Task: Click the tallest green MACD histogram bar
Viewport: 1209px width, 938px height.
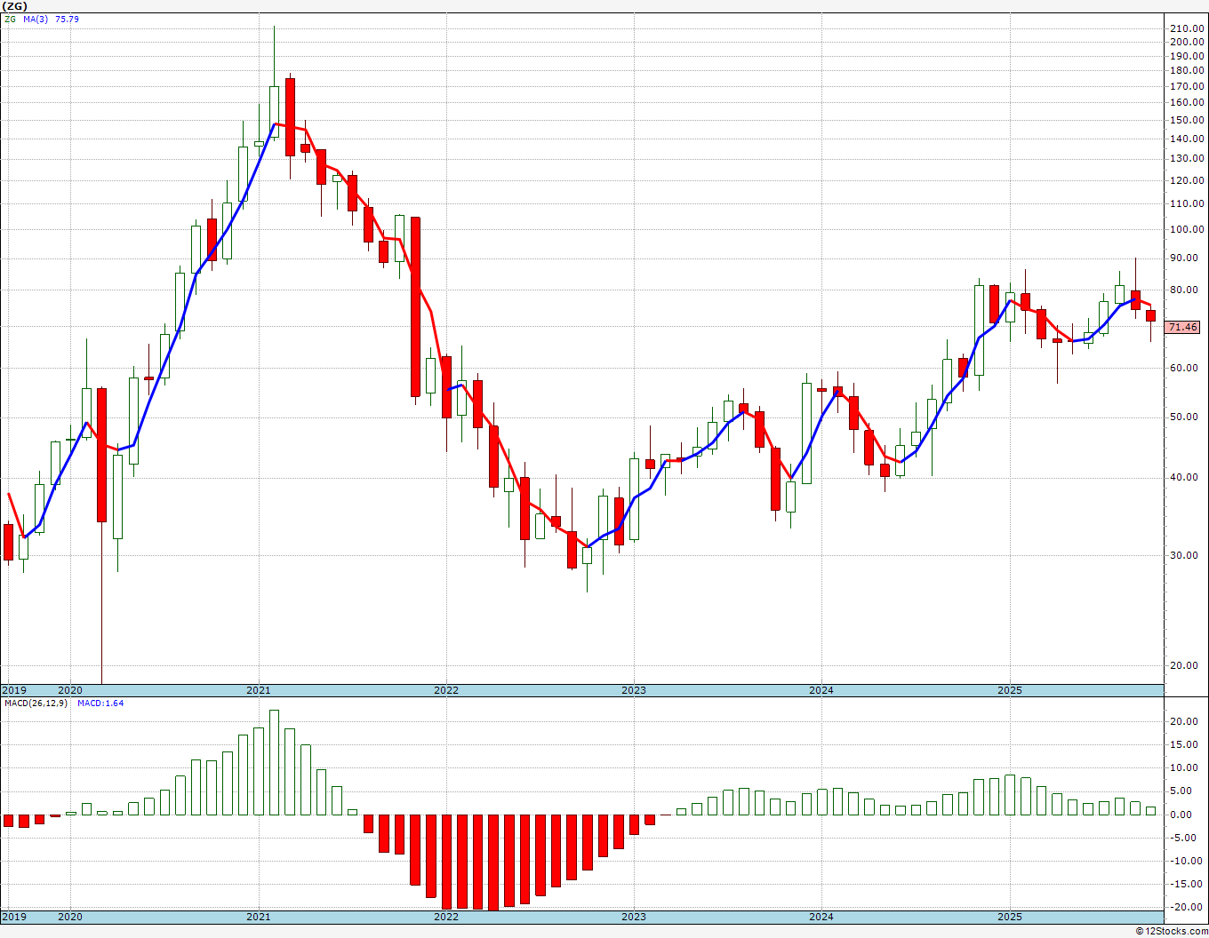Action: (x=274, y=762)
